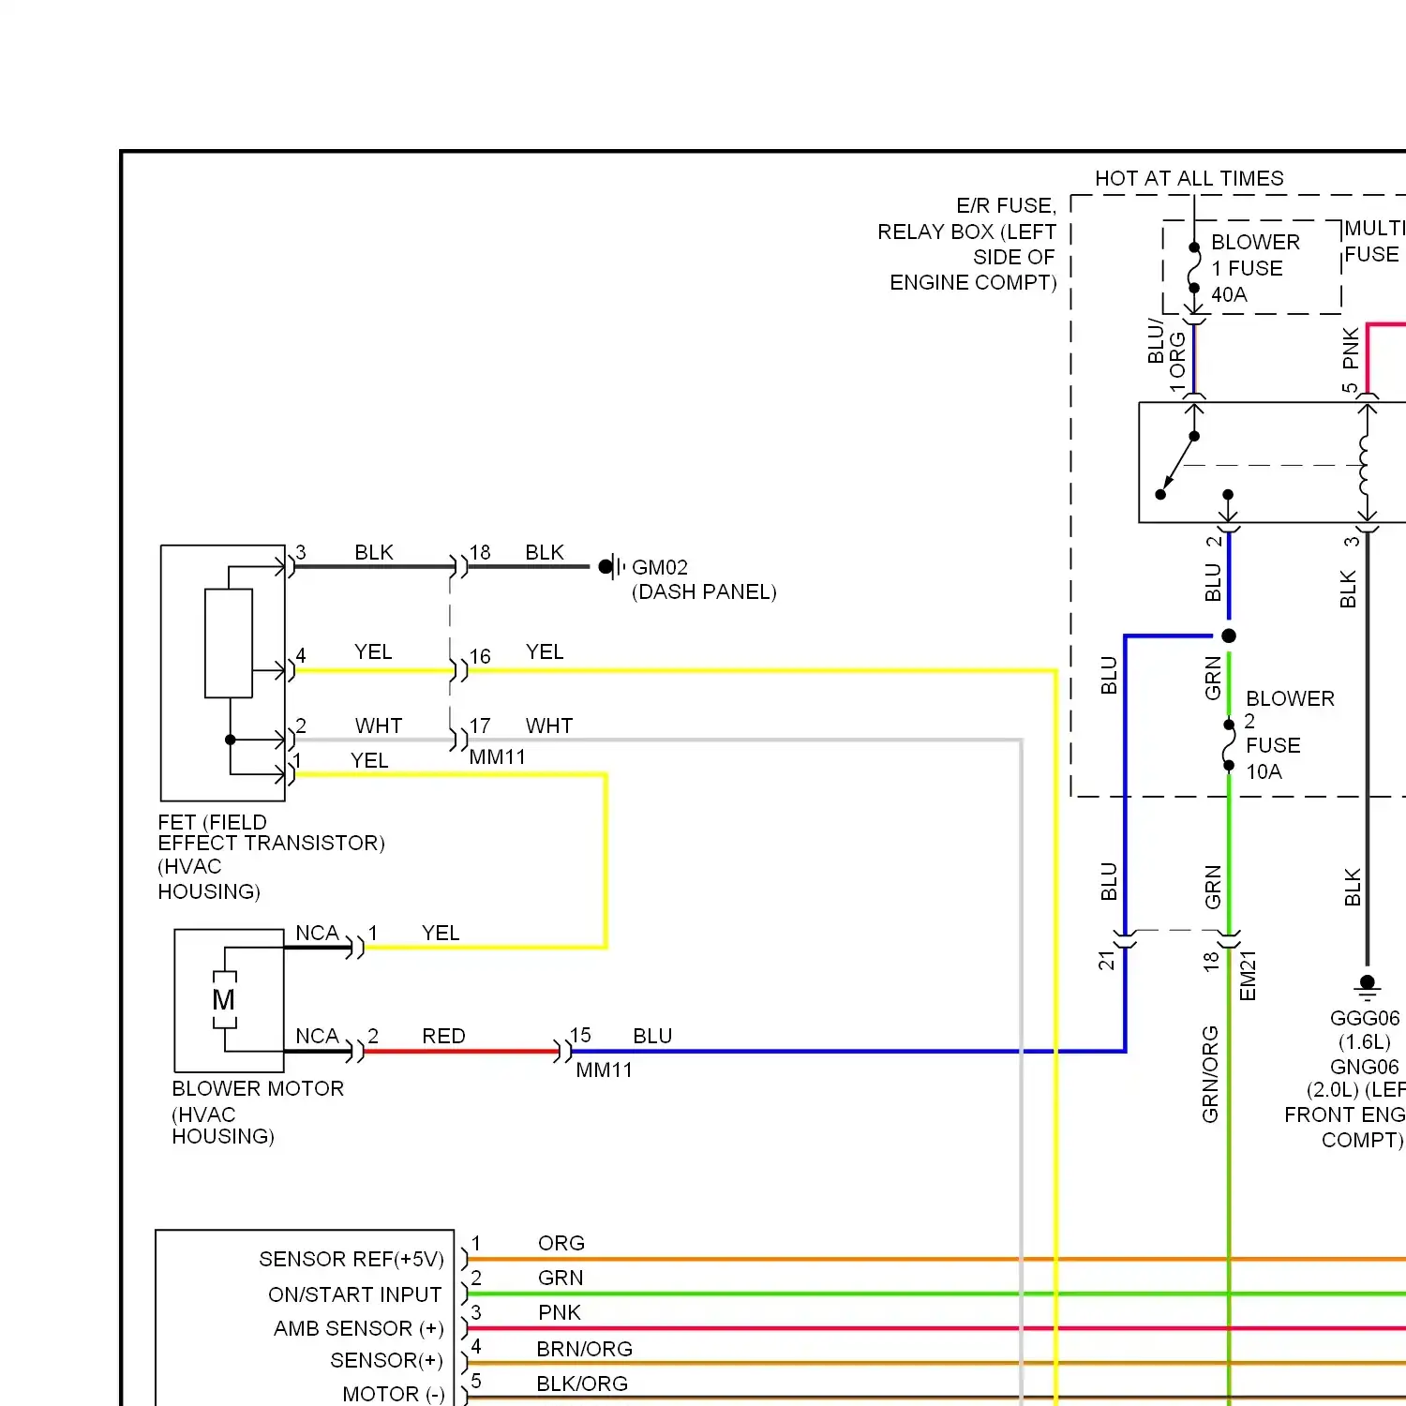This screenshot has width=1406, height=1406.
Task: Click the BLK label at FET pin 3
Action: coord(374,552)
